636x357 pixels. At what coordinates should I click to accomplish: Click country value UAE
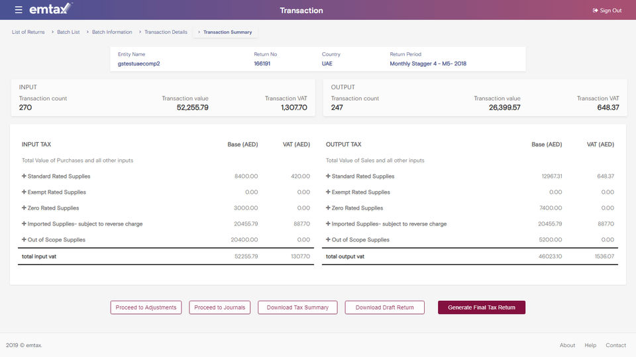tap(327, 63)
